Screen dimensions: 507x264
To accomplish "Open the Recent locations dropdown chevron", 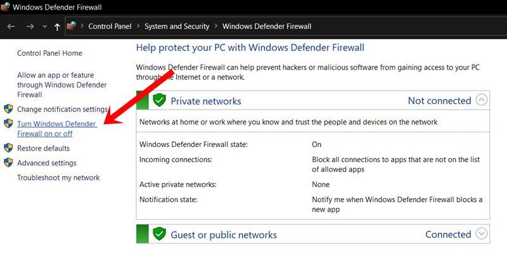I will pyautogui.click(x=44, y=27).
